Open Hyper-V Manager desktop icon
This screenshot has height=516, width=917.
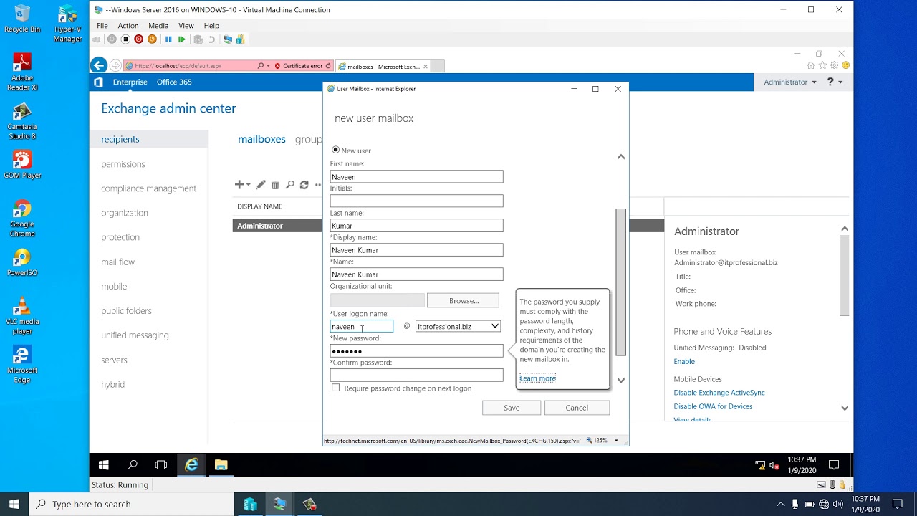click(67, 24)
